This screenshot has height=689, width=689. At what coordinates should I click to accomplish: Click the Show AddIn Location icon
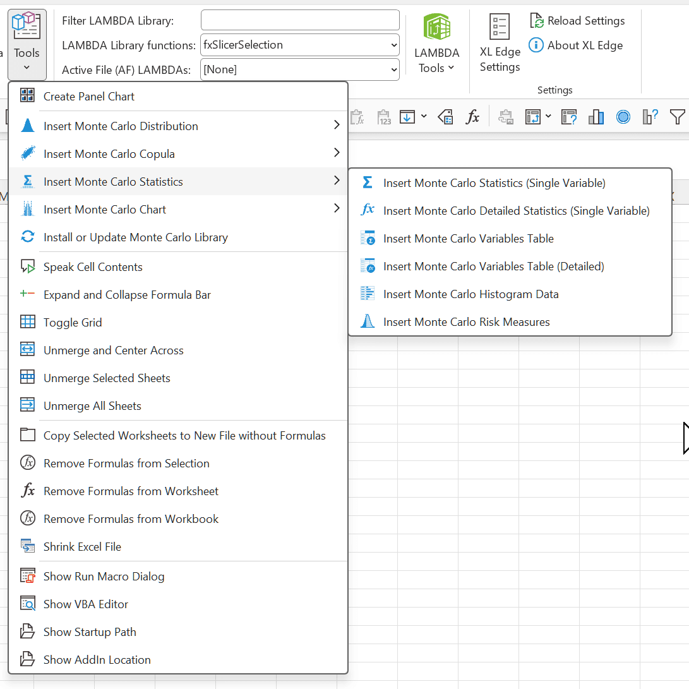[28, 659]
